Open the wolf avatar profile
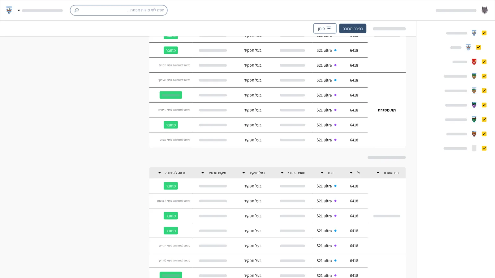 (484, 10)
